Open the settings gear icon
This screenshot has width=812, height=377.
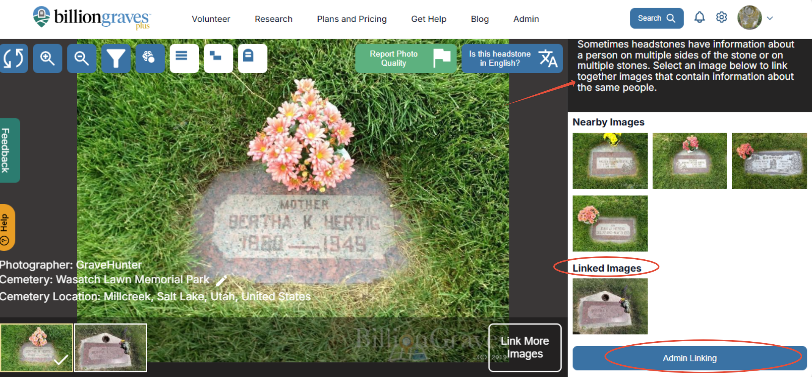[x=721, y=18]
